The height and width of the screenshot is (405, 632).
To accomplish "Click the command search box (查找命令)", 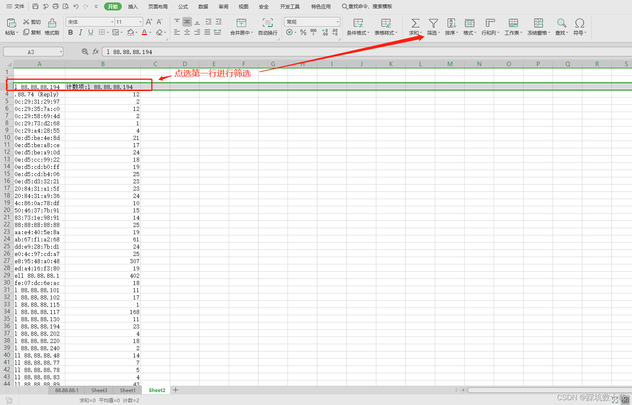I will click(x=367, y=6).
